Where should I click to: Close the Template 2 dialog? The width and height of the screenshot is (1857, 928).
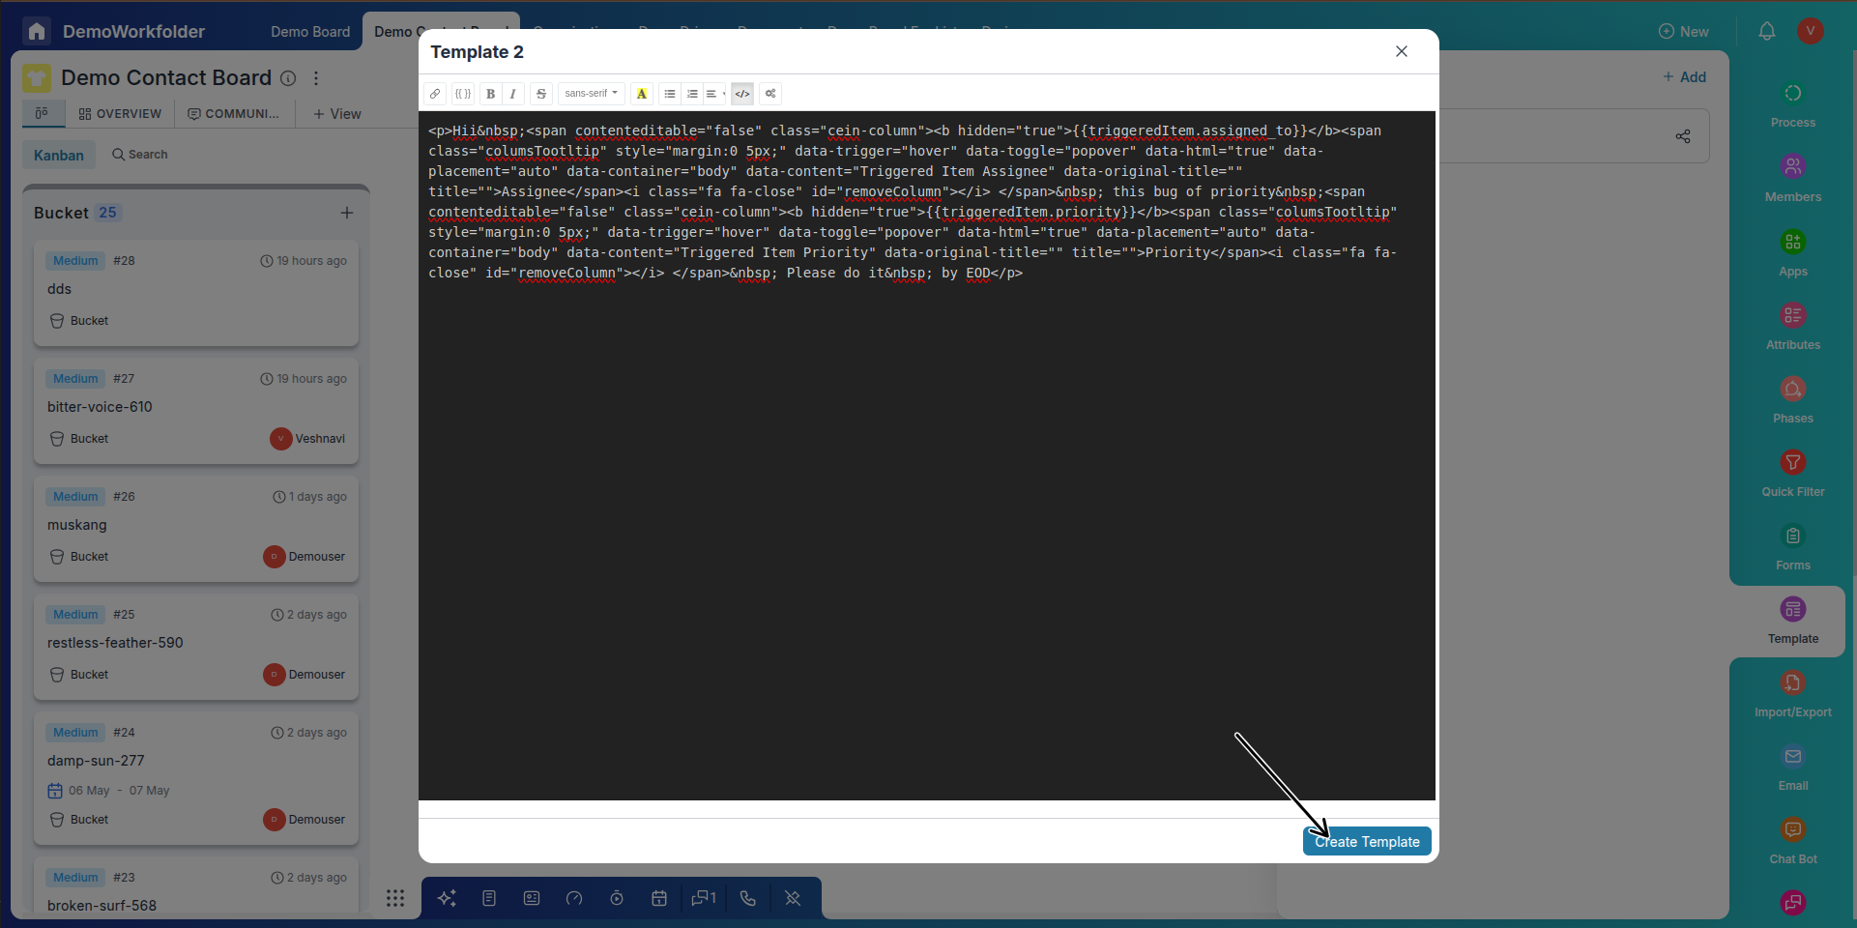(1402, 51)
